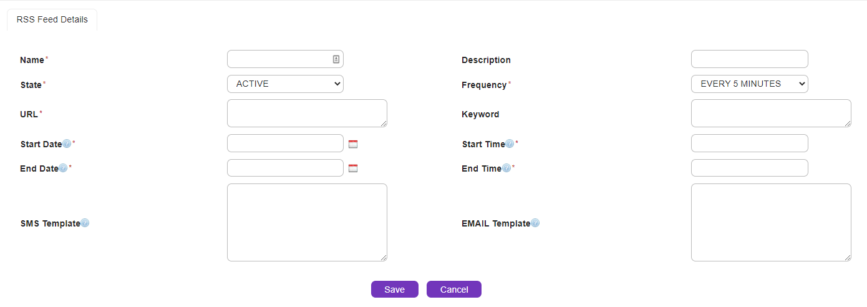Click the Start Time help icon
Image resolution: width=867 pixels, height=307 pixels.
pyautogui.click(x=510, y=144)
